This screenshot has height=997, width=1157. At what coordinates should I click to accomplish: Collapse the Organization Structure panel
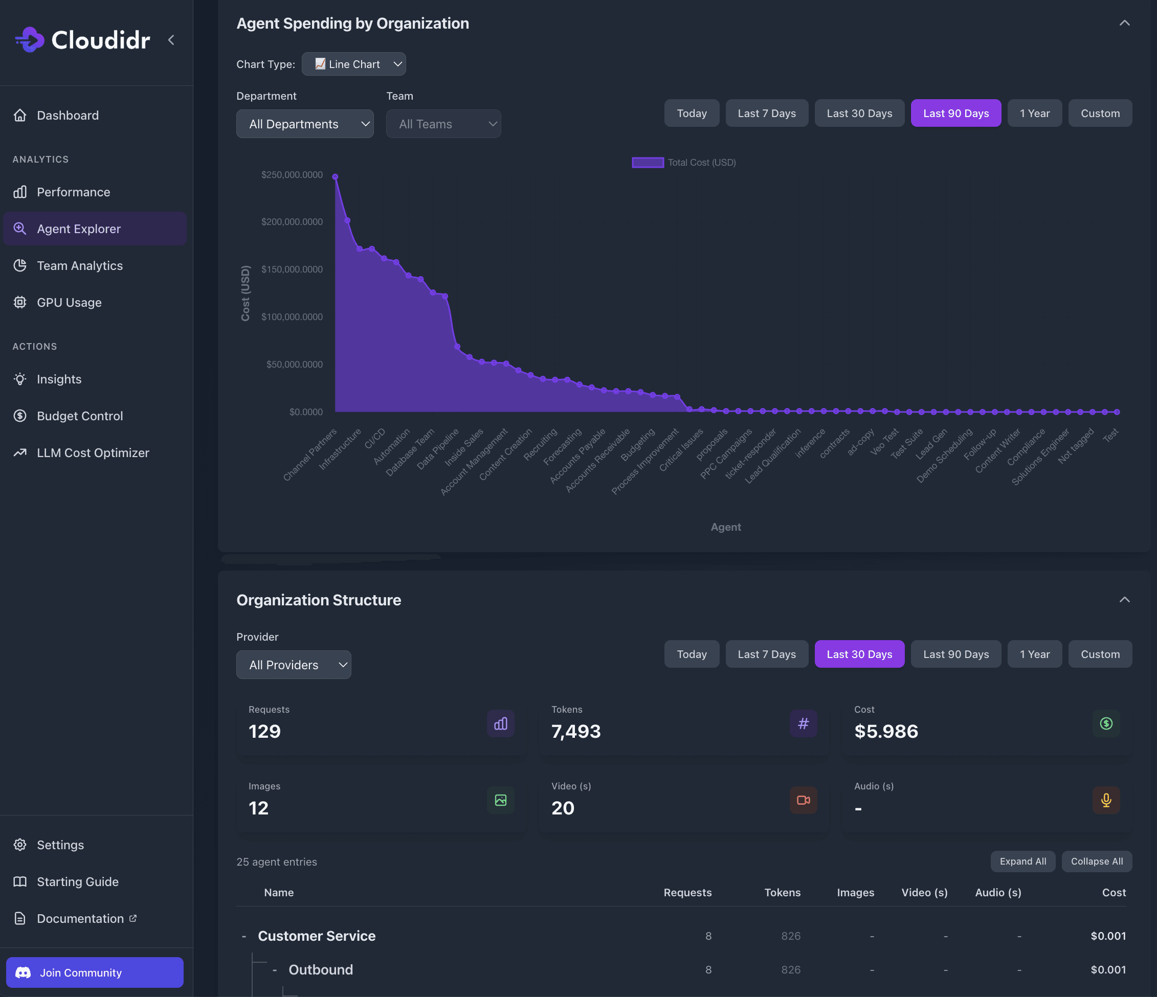[1124, 600]
